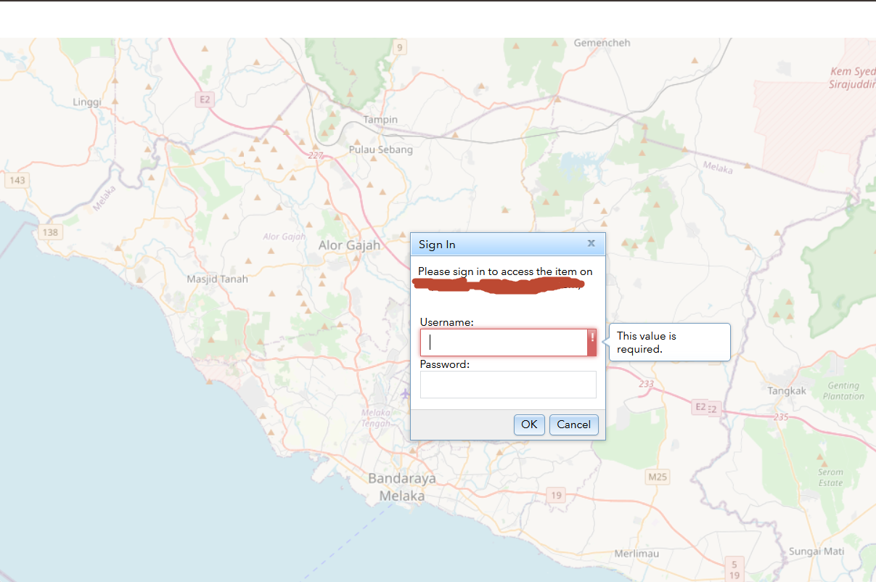Click the 233 route label near Tangkak

click(x=646, y=385)
